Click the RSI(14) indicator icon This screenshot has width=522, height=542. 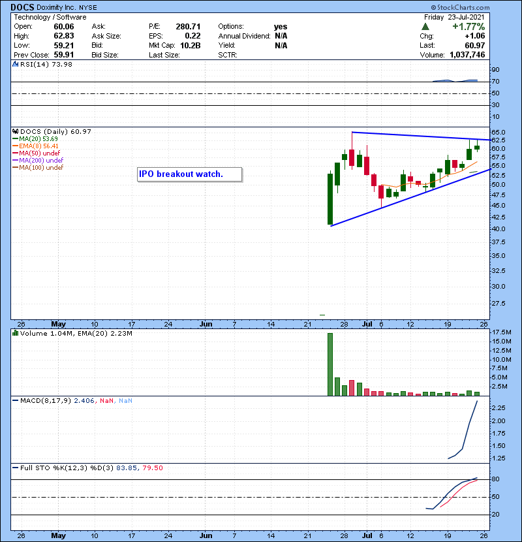point(15,64)
